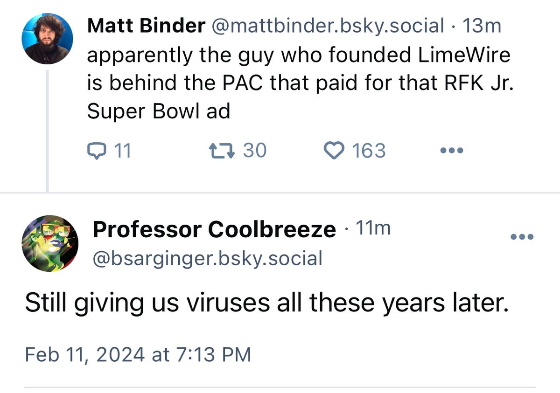Open the LimeWire PAC post text

(x=299, y=83)
